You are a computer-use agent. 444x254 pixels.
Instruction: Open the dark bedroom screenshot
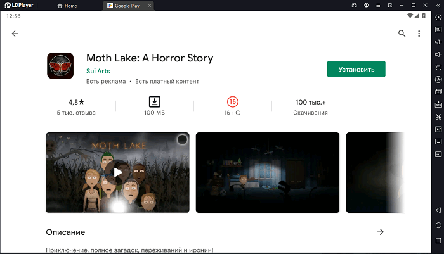coord(267,172)
